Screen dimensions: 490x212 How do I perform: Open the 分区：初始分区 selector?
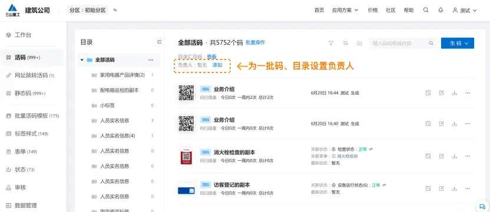click(88, 10)
